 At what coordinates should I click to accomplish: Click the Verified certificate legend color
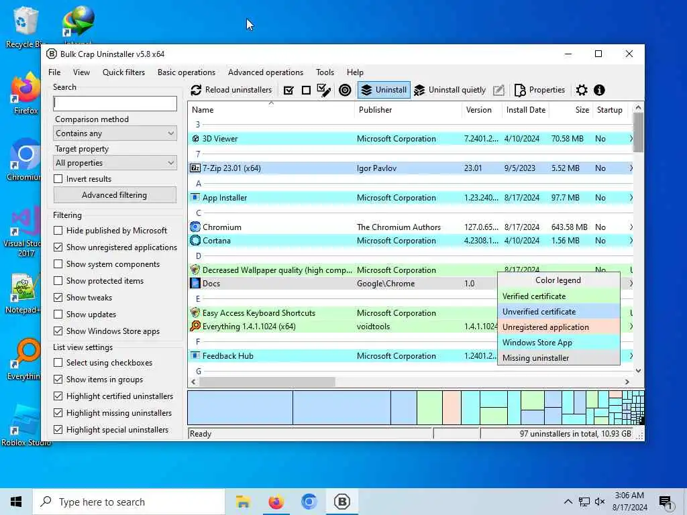click(x=559, y=296)
